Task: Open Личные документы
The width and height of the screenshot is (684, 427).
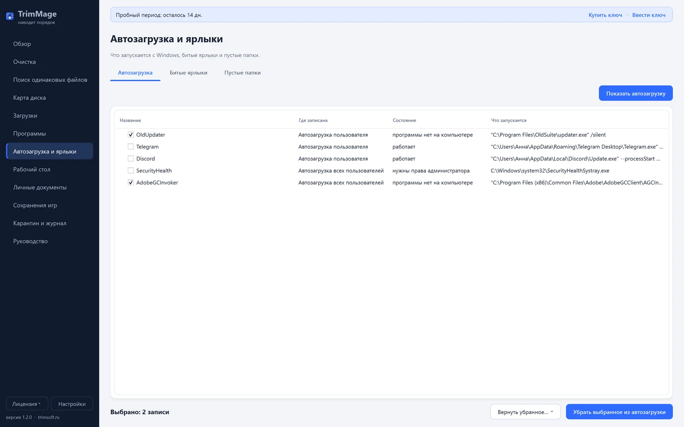Action: coord(50,187)
